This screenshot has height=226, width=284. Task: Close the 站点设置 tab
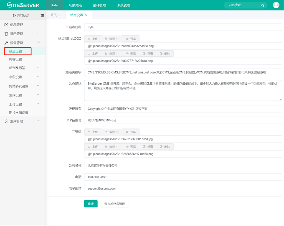[x=86, y=15]
